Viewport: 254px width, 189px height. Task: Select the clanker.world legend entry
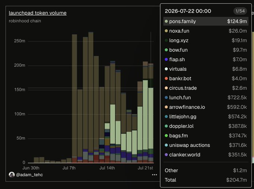coord(206,155)
